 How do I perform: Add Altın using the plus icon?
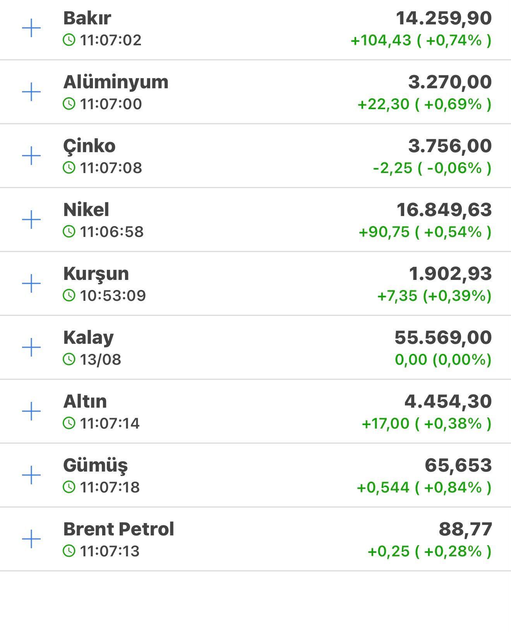coord(31,411)
